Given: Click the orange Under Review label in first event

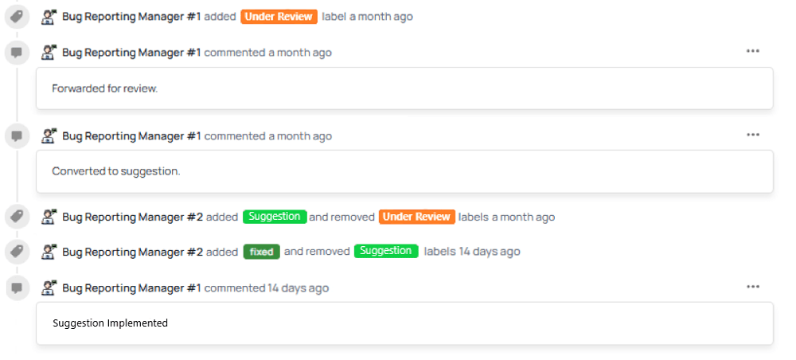Looking at the screenshot, I should [x=279, y=16].
